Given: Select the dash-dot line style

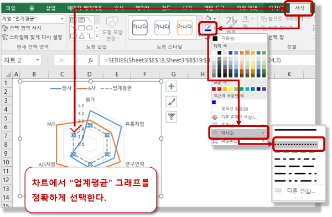Looking at the screenshot, I should (x=295, y=159).
